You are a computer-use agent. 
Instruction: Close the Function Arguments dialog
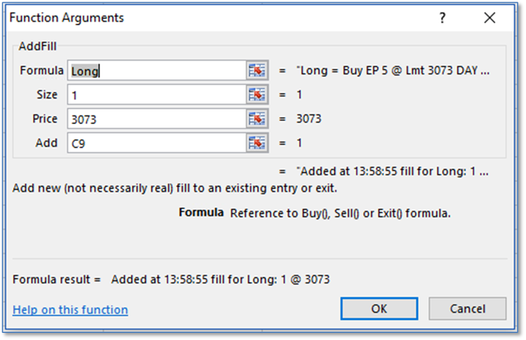(x=489, y=18)
